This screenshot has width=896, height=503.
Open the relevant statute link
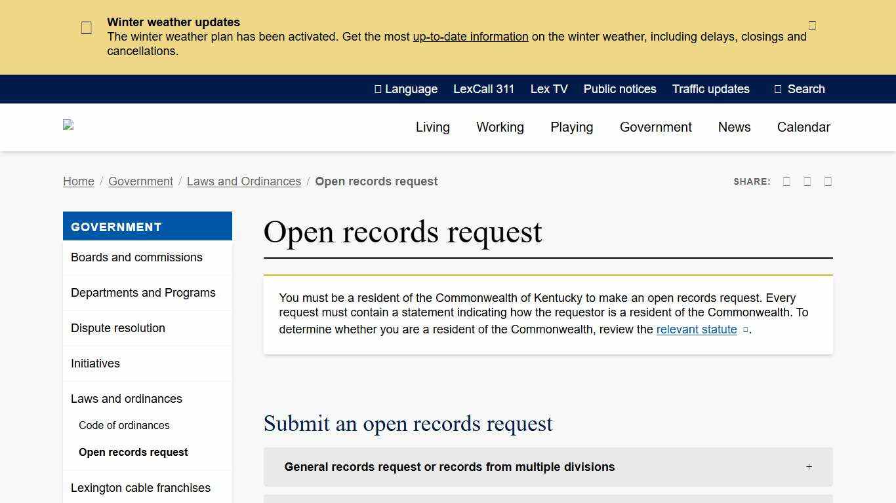coord(697,329)
